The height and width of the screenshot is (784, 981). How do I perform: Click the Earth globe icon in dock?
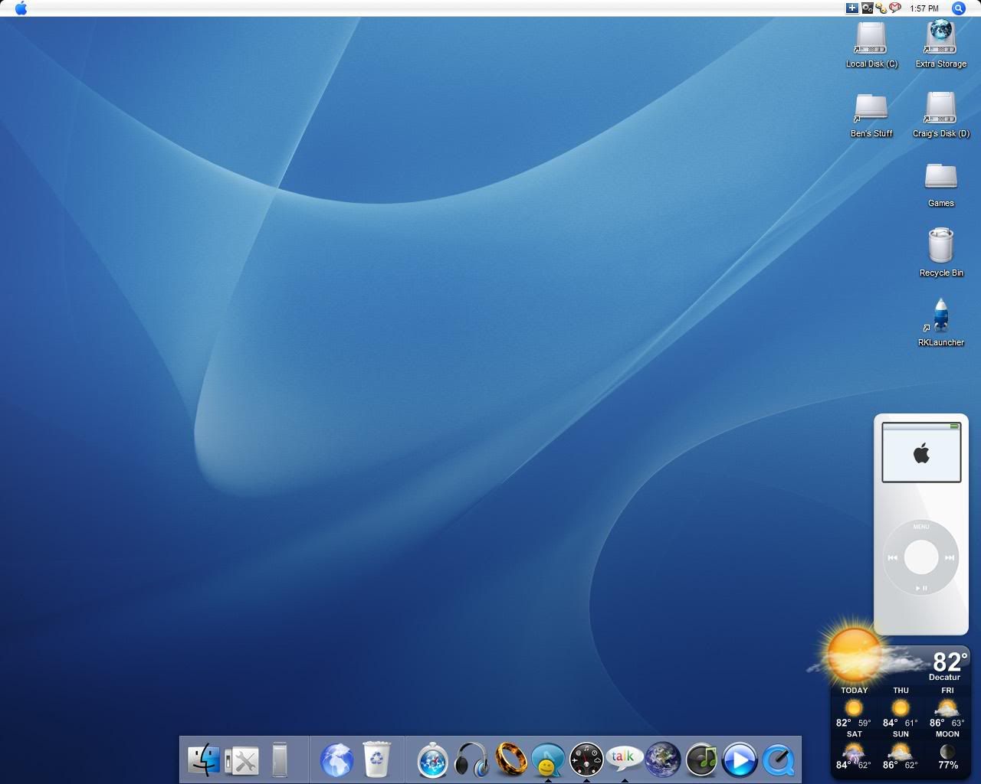[x=663, y=760]
